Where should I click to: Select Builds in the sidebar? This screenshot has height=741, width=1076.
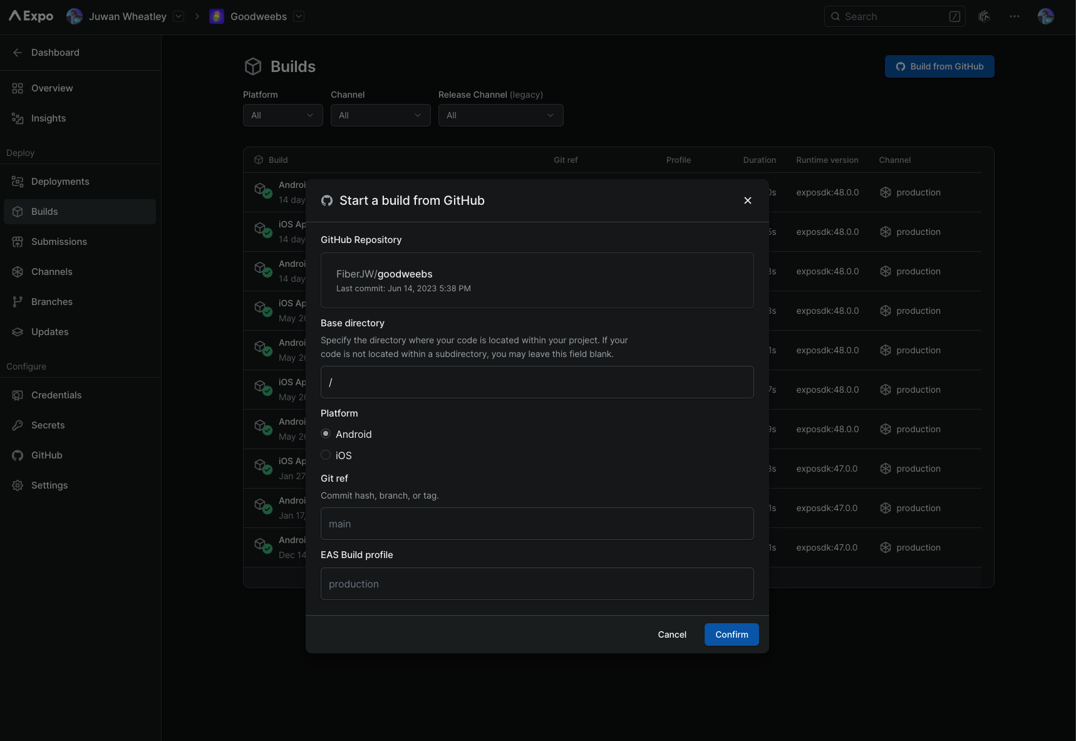80,212
